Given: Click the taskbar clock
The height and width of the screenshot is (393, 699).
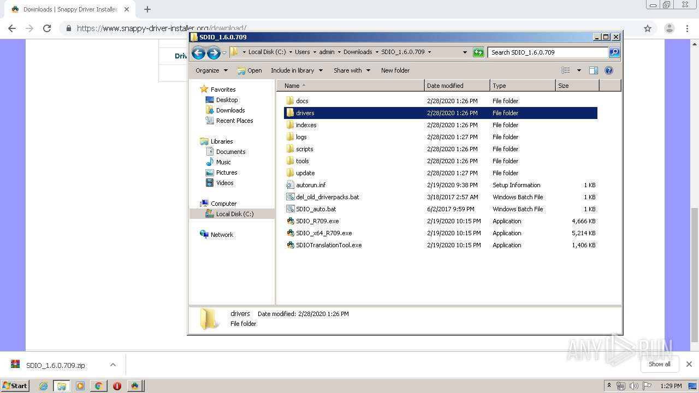Looking at the screenshot, I should pyautogui.click(x=671, y=386).
